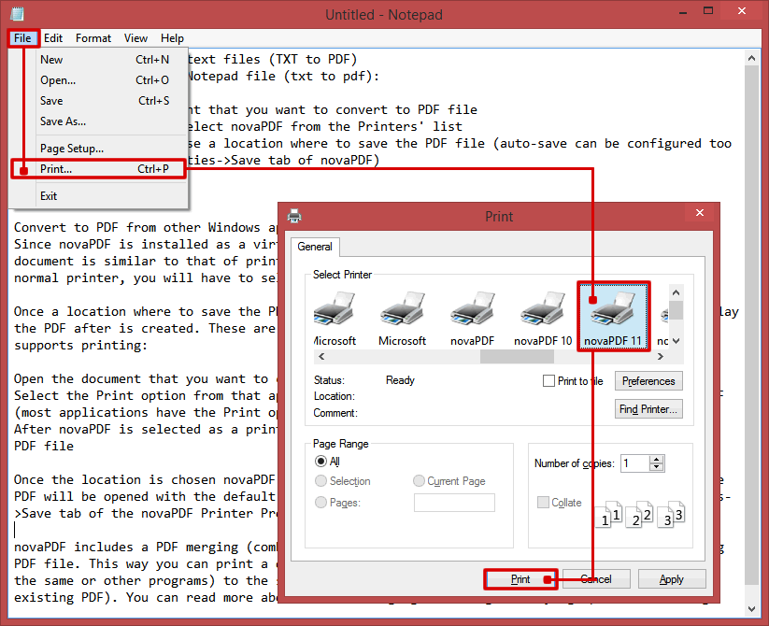Select the Pages radio button

pos(320,503)
